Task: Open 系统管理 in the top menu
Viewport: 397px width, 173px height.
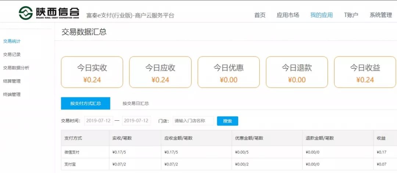Action: (x=380, y=15)
